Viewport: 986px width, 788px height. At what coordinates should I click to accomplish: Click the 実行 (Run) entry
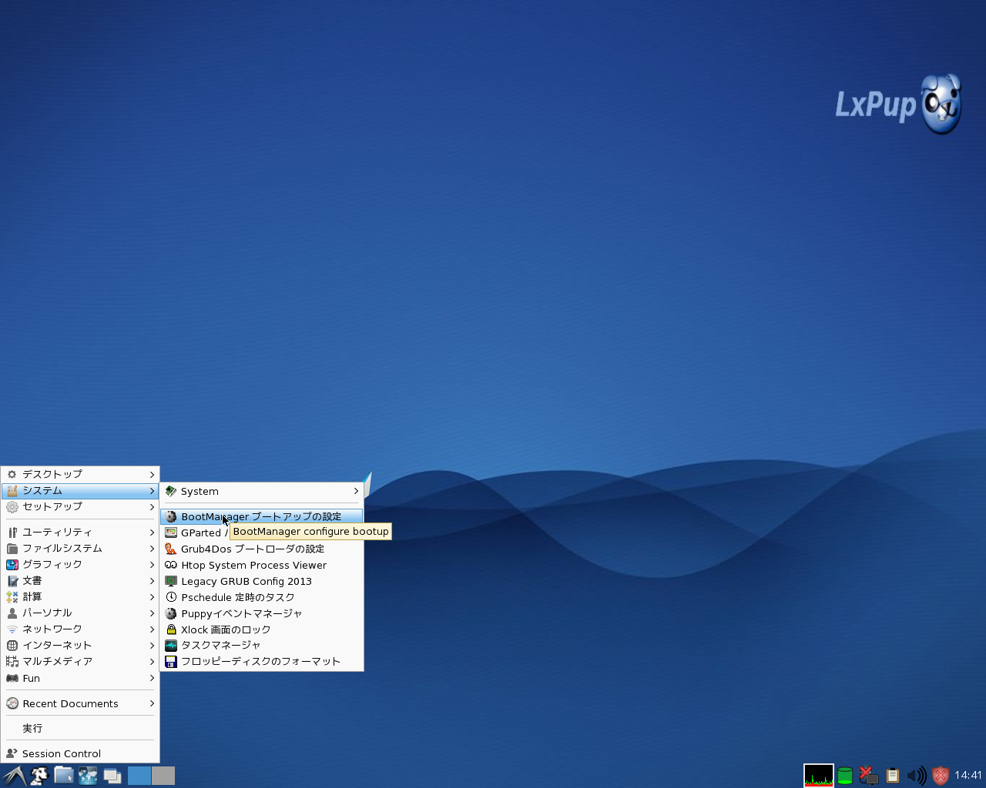[x=32, y=728]
